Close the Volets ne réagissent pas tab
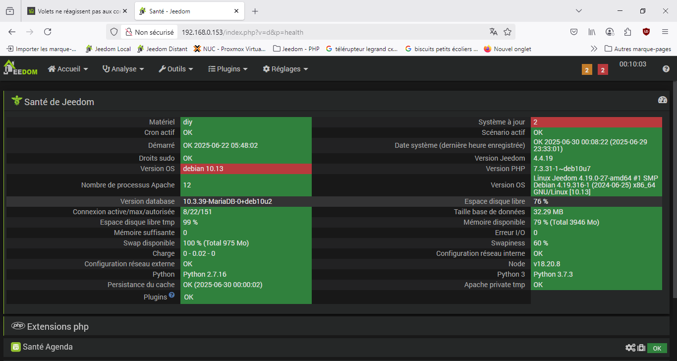This screenshot has height=361, width=677. (x=126, y=11)
